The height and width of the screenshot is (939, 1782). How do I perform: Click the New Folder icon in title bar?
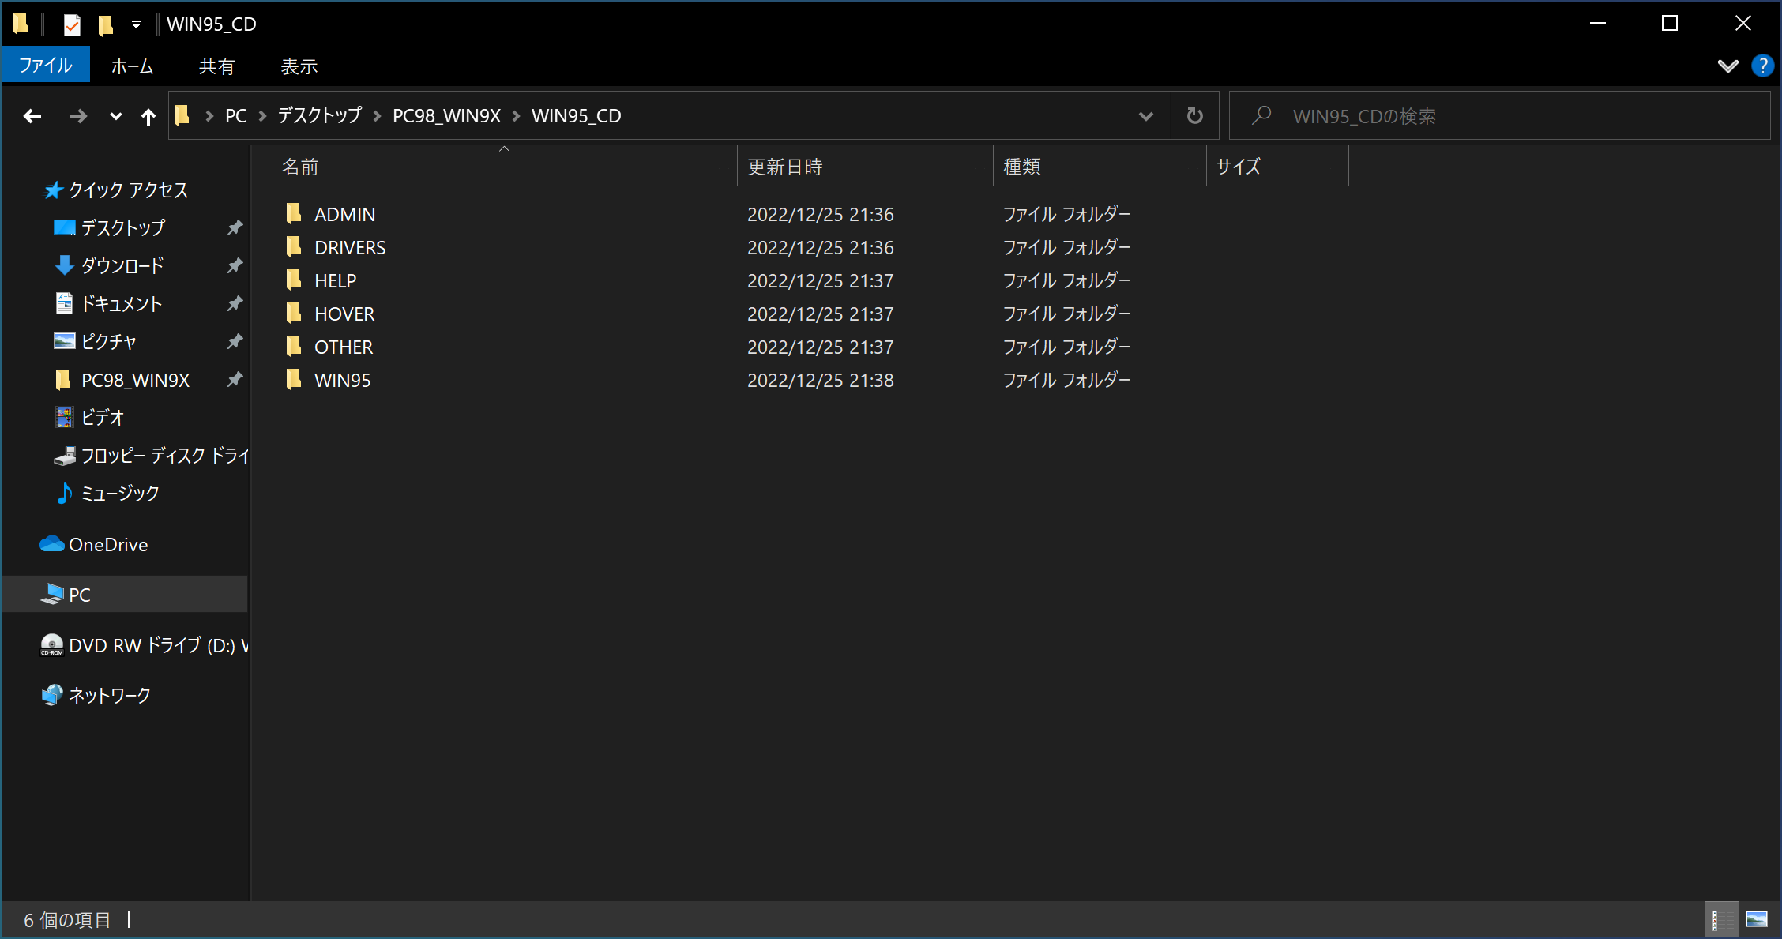pos(105,24)
